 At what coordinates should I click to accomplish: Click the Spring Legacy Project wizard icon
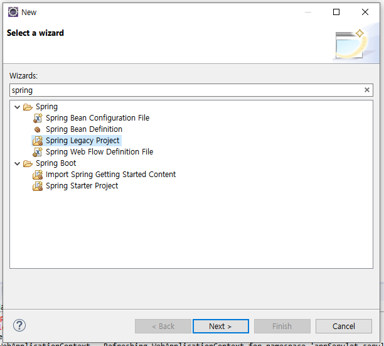pyautogui.click(x=38, y=141)
